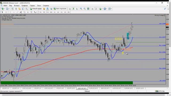Viewport: 171px width, 96px height.
Task: Open the Графики menu
Action: 25,6
